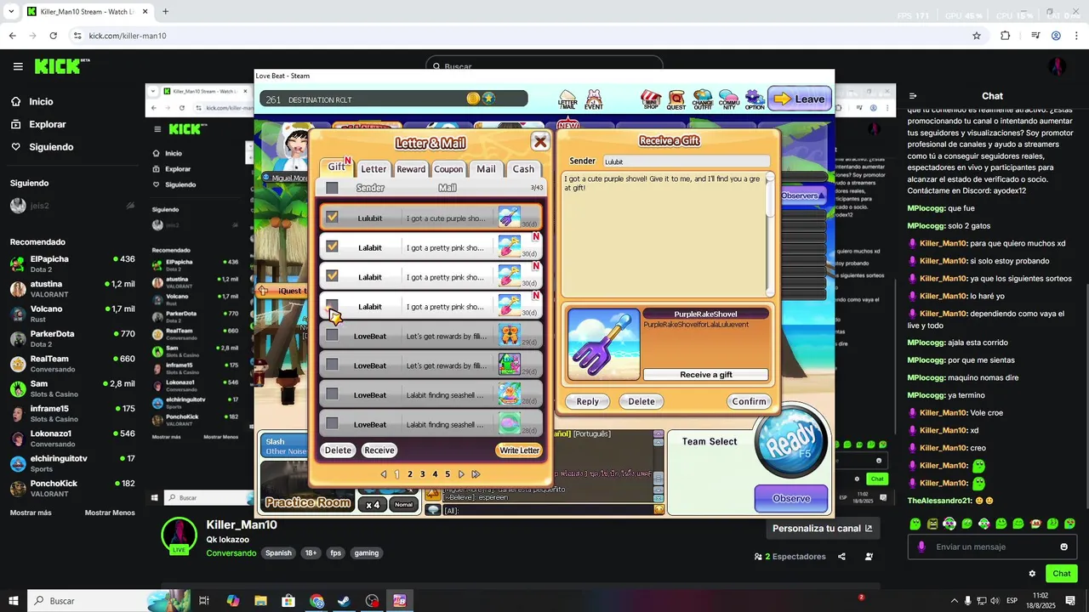
Task: Close the Letter & Mail dialog
Action: (539, 142)
